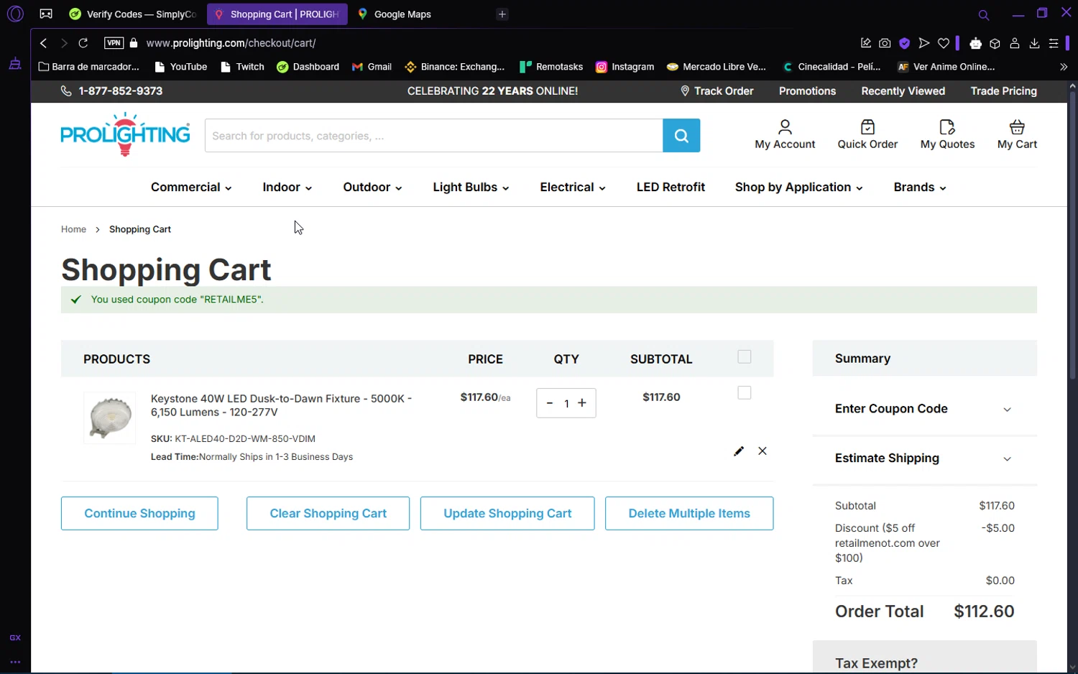This screenshot has height=674, width=1078.
Task: Open the Indoor dropdown menu
Action: click(287, 188)
